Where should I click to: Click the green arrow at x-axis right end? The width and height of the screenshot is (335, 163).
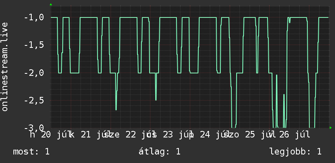tap(331, 128)
